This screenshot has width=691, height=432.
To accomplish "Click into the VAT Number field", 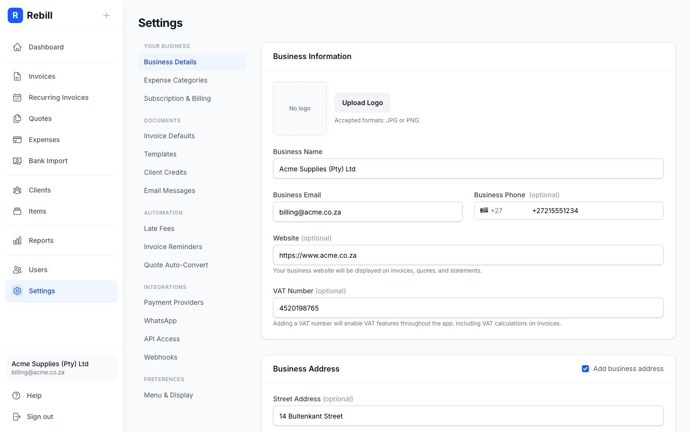I will 468,308.
